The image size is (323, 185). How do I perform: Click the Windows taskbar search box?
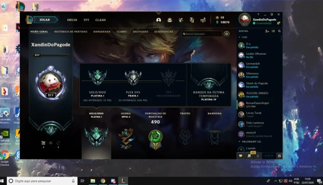coord(42,181)
